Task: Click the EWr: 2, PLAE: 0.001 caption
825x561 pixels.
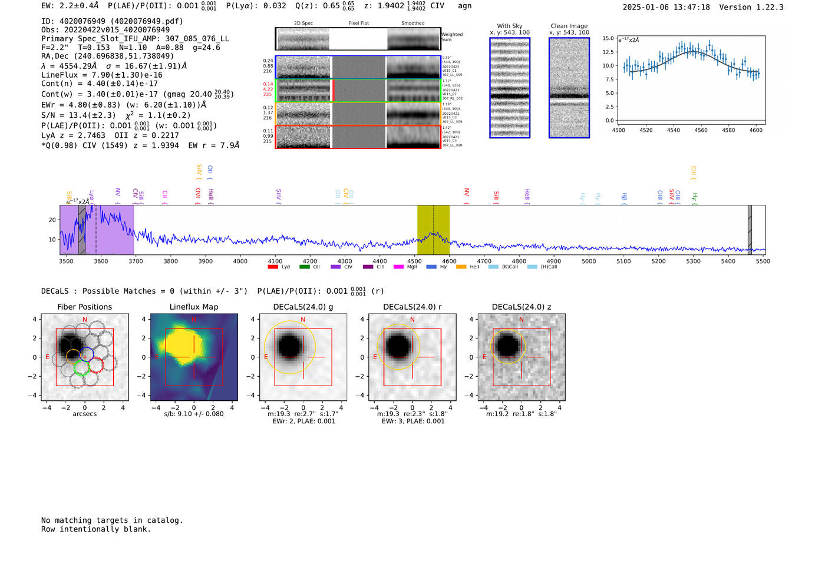Action: [303, 421]
